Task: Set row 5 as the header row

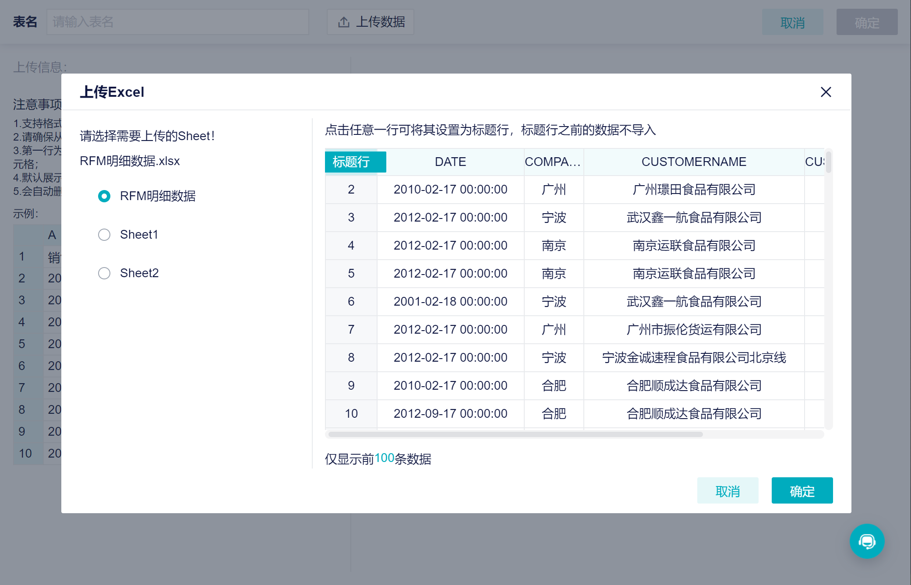Action: 351,274
